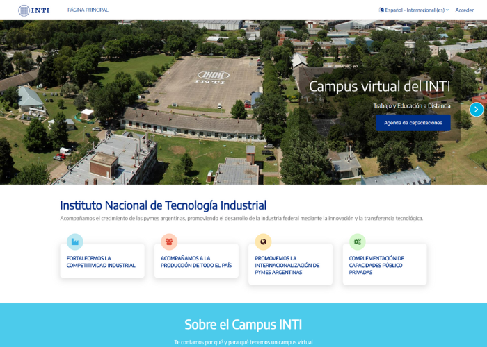Click the factory icon for industrial competitiveness

click(75, 242)
